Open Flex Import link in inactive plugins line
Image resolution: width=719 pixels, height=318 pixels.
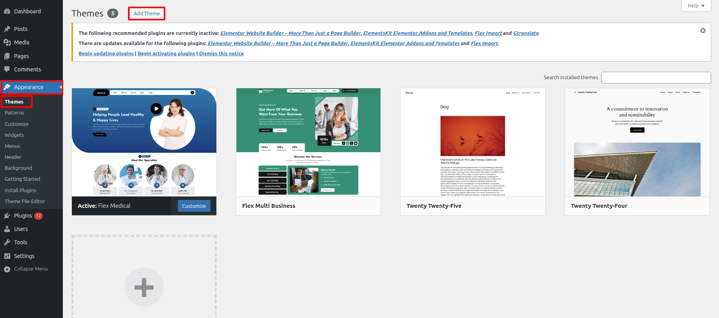(x=488, y=33)
